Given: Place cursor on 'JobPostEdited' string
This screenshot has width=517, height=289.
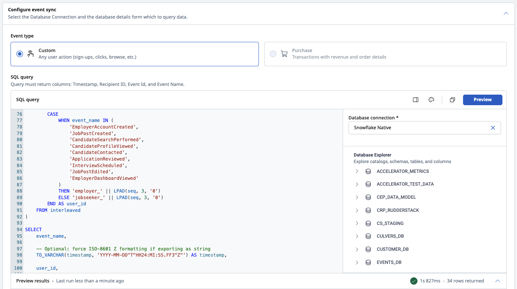Looking at the screenshot, I should point(90,172).
